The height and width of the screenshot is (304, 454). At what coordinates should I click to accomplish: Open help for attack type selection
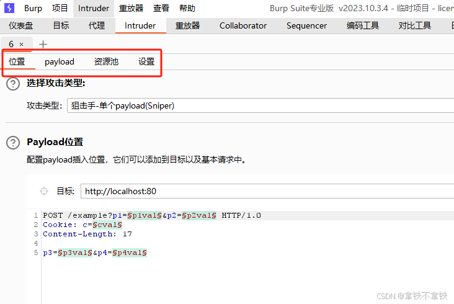(13, 84)
